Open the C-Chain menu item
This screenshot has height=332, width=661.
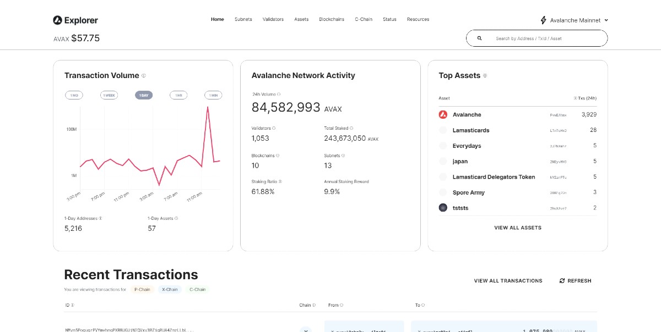tap(364, 19)
